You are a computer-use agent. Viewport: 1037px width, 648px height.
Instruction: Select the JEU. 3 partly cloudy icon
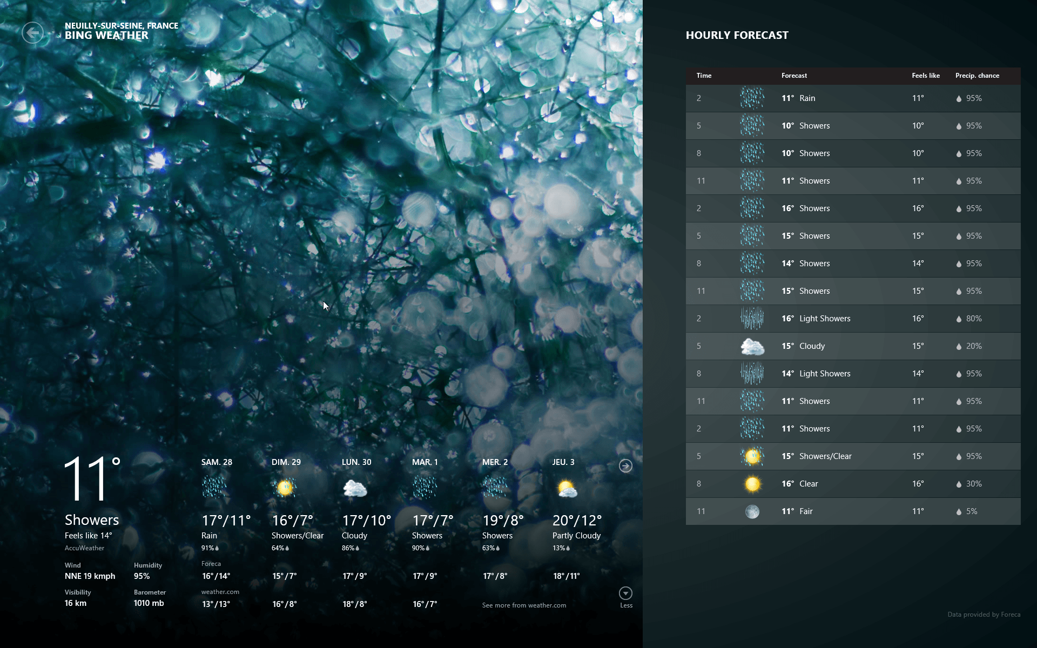pos(567,489)
